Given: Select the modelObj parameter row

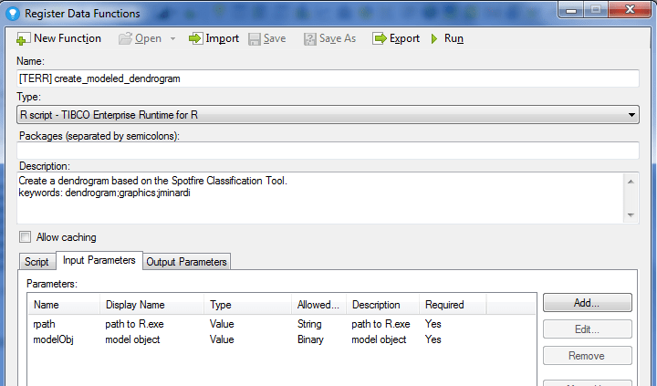Looking at the screenshot, I should 282,339.
